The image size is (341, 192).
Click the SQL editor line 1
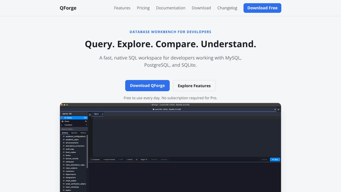[186, 118]
